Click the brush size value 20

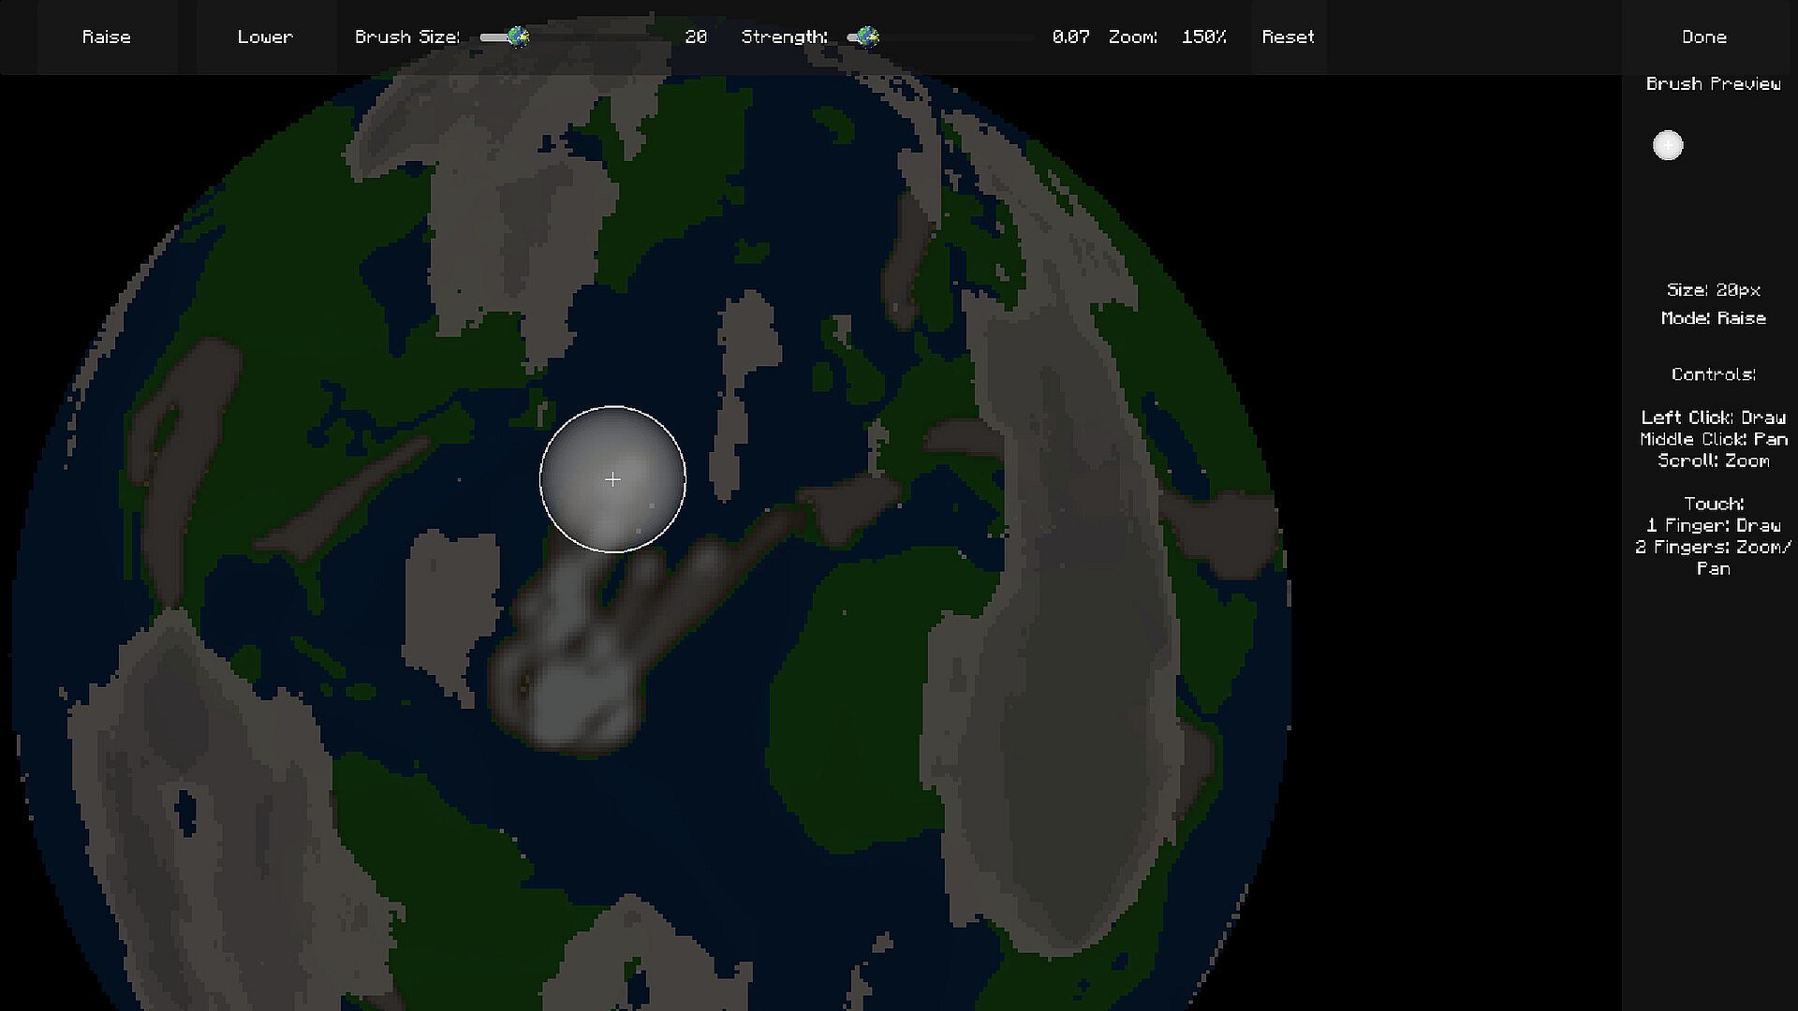pyautogui.click(x=696, y=37)
